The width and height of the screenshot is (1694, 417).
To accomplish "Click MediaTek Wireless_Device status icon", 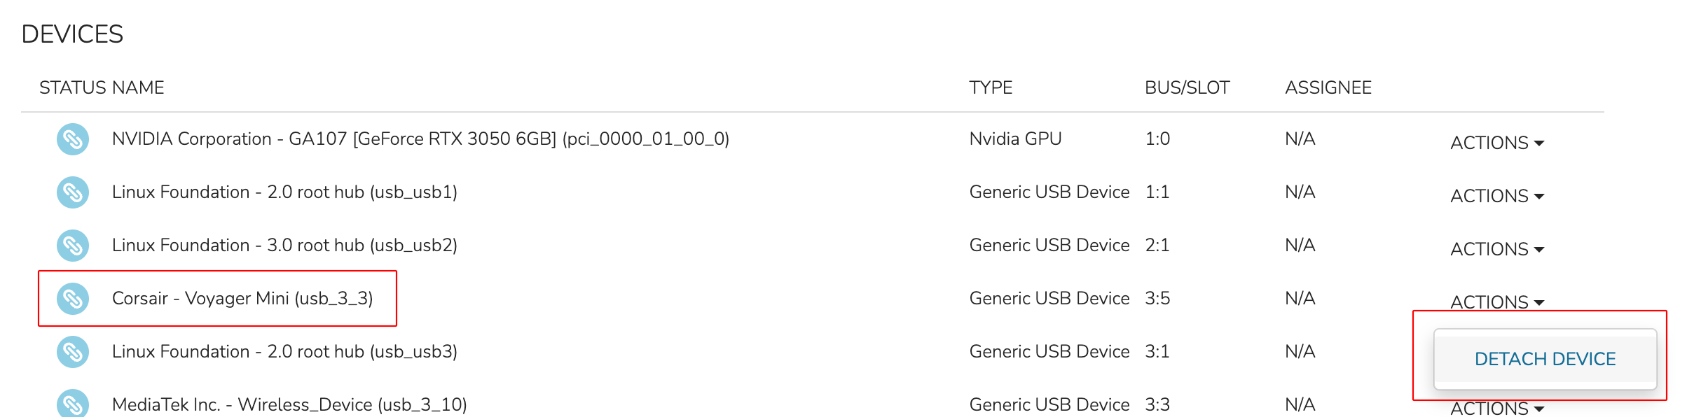I will (73, 404).
